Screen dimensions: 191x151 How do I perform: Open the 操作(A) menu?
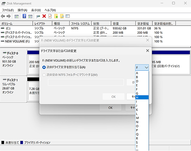(x=22, y=10)
